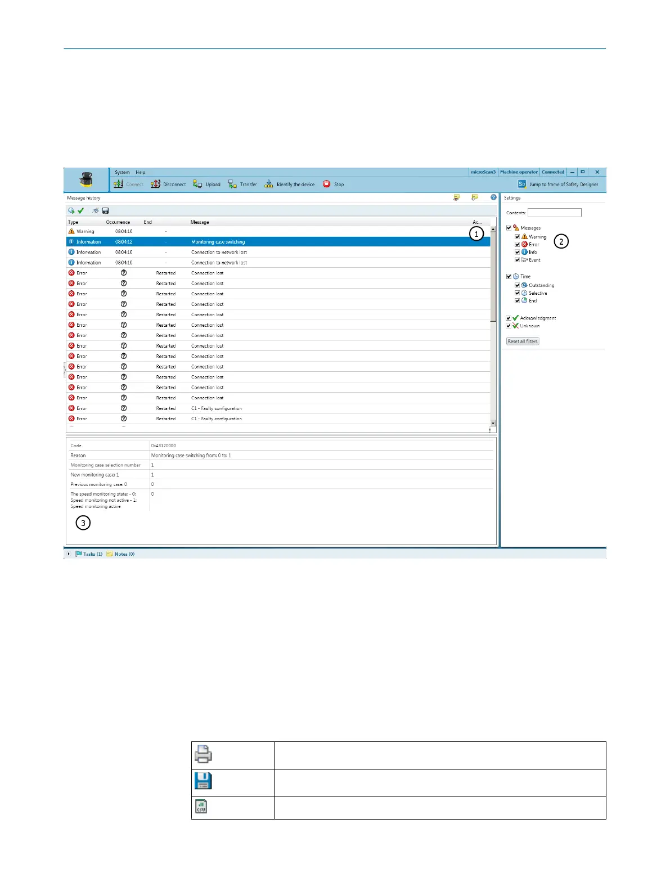670x891 pixels.
Task: Open Notes (0) at bottom
Action: [x=121, y=554]
